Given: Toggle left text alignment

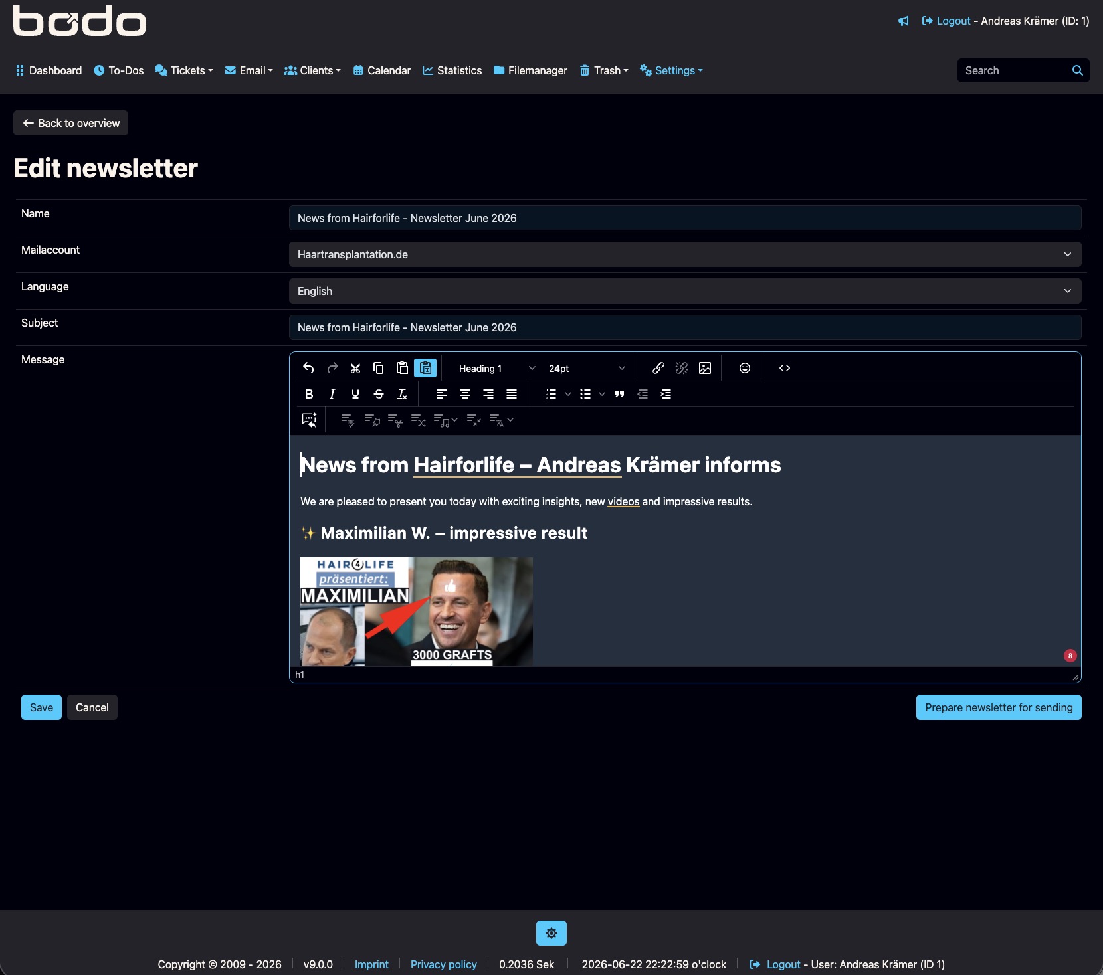Looking at the screenshot, I should click(442, 394).
